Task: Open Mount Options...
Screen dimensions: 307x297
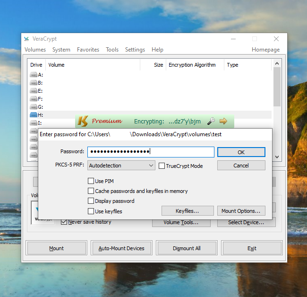Action: (241, 211)
